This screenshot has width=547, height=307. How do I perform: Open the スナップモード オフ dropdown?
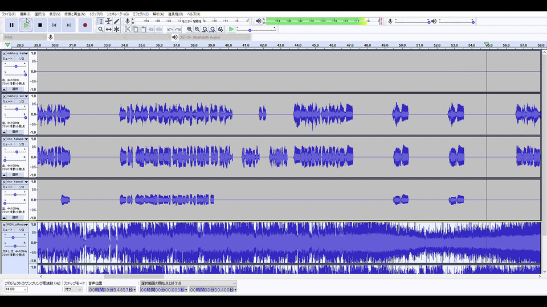coord(73,289)
